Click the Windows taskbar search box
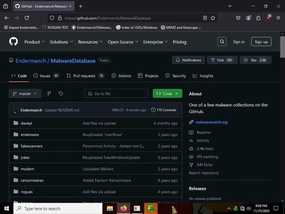 pyautogui.click(x=58, y=208)
